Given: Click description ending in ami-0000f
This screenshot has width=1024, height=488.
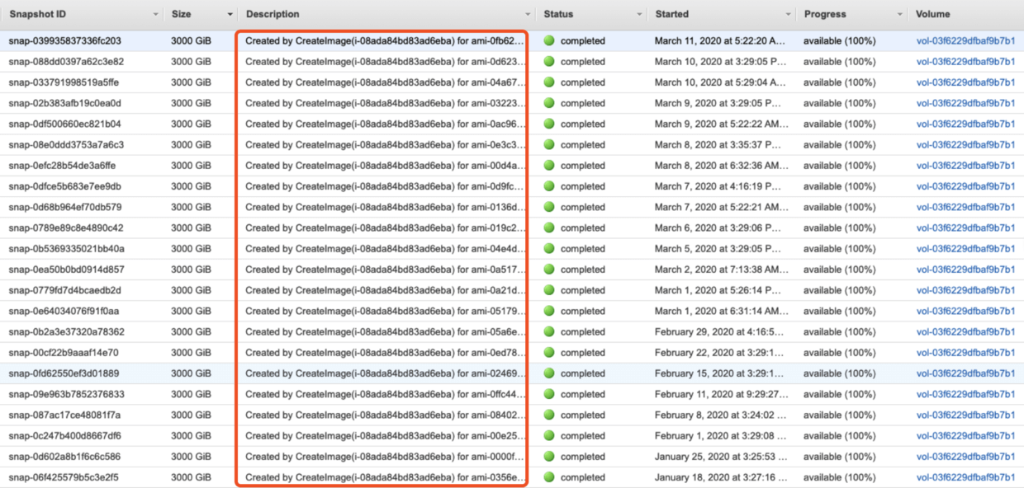Looking at the screenshot, I should (x=385, y=457).
